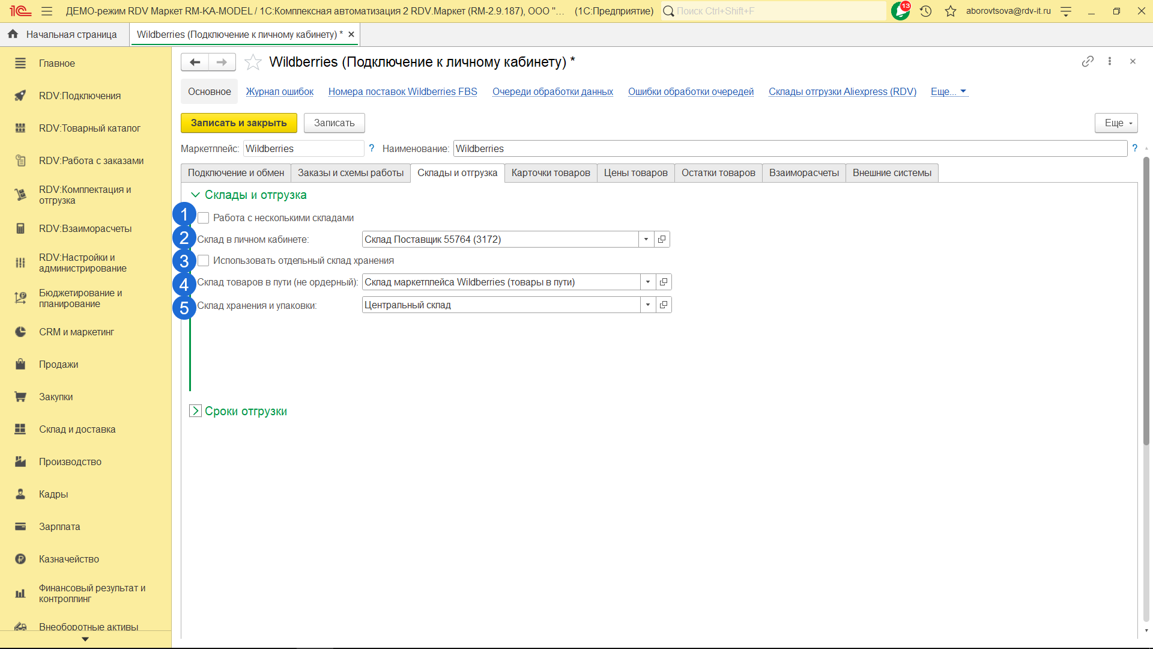
Task: Open the Журнал ошибок link
Action: [x=279, y=91]
